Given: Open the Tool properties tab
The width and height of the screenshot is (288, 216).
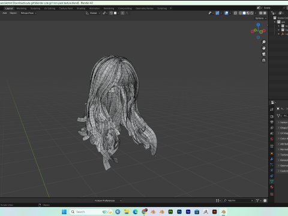Looking at the screenshot, I should pyautogui.click(x=272, y=109).
